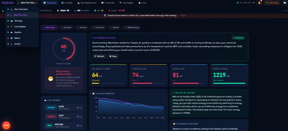Go to the Live Map tab
Image resolution: width=288 pixels, height=131 pixels.
67,3
